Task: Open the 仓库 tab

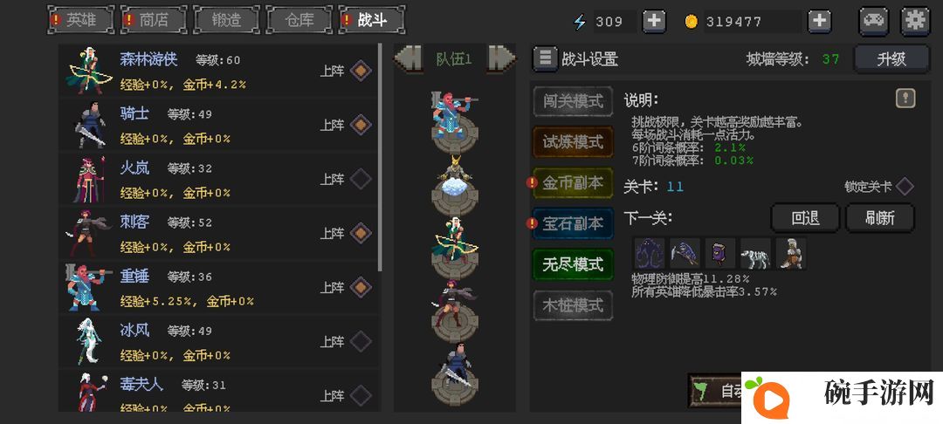Action: [x=299, y=20]
